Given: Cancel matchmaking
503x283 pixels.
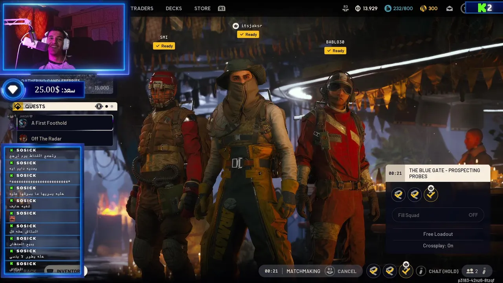Looking at the screenshot, I should click(x=347, y=271).
